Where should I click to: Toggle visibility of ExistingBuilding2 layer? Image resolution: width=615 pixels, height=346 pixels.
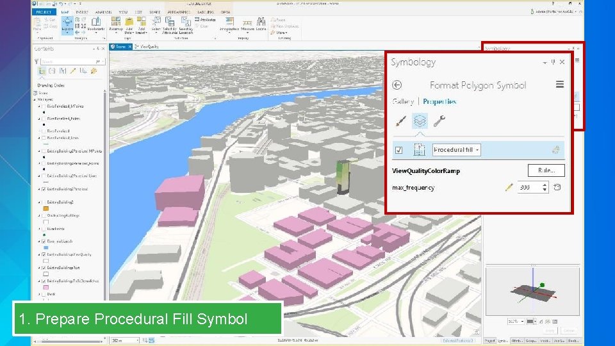coord(44,202)
